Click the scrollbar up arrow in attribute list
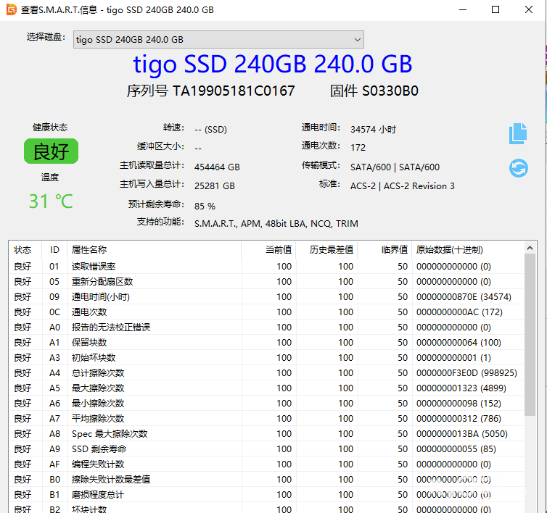547x513 pixels. coord(530,248)
